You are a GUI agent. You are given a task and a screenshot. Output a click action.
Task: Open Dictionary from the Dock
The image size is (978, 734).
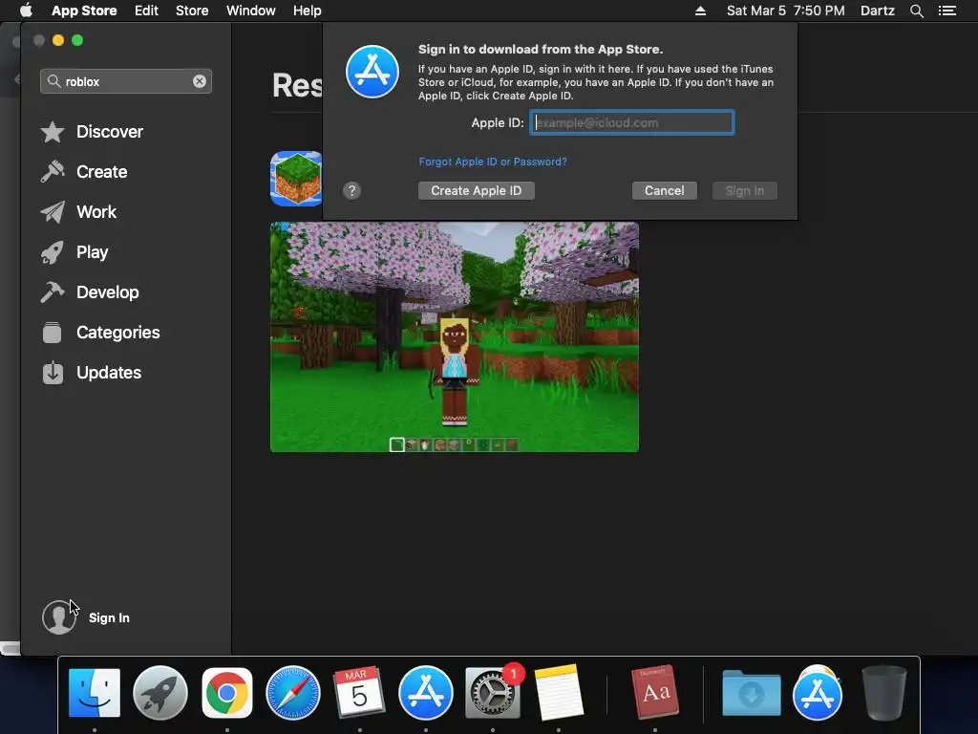tap(655, 693)
